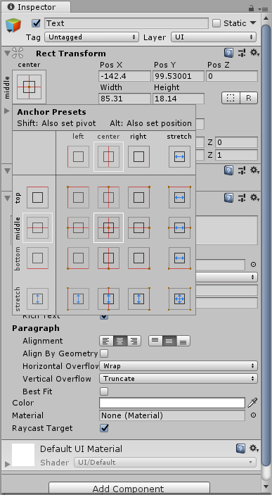Enable the Best Fit checkbox

point(104,391)
